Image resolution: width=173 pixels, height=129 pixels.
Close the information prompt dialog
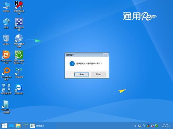[x=106, y=55]
